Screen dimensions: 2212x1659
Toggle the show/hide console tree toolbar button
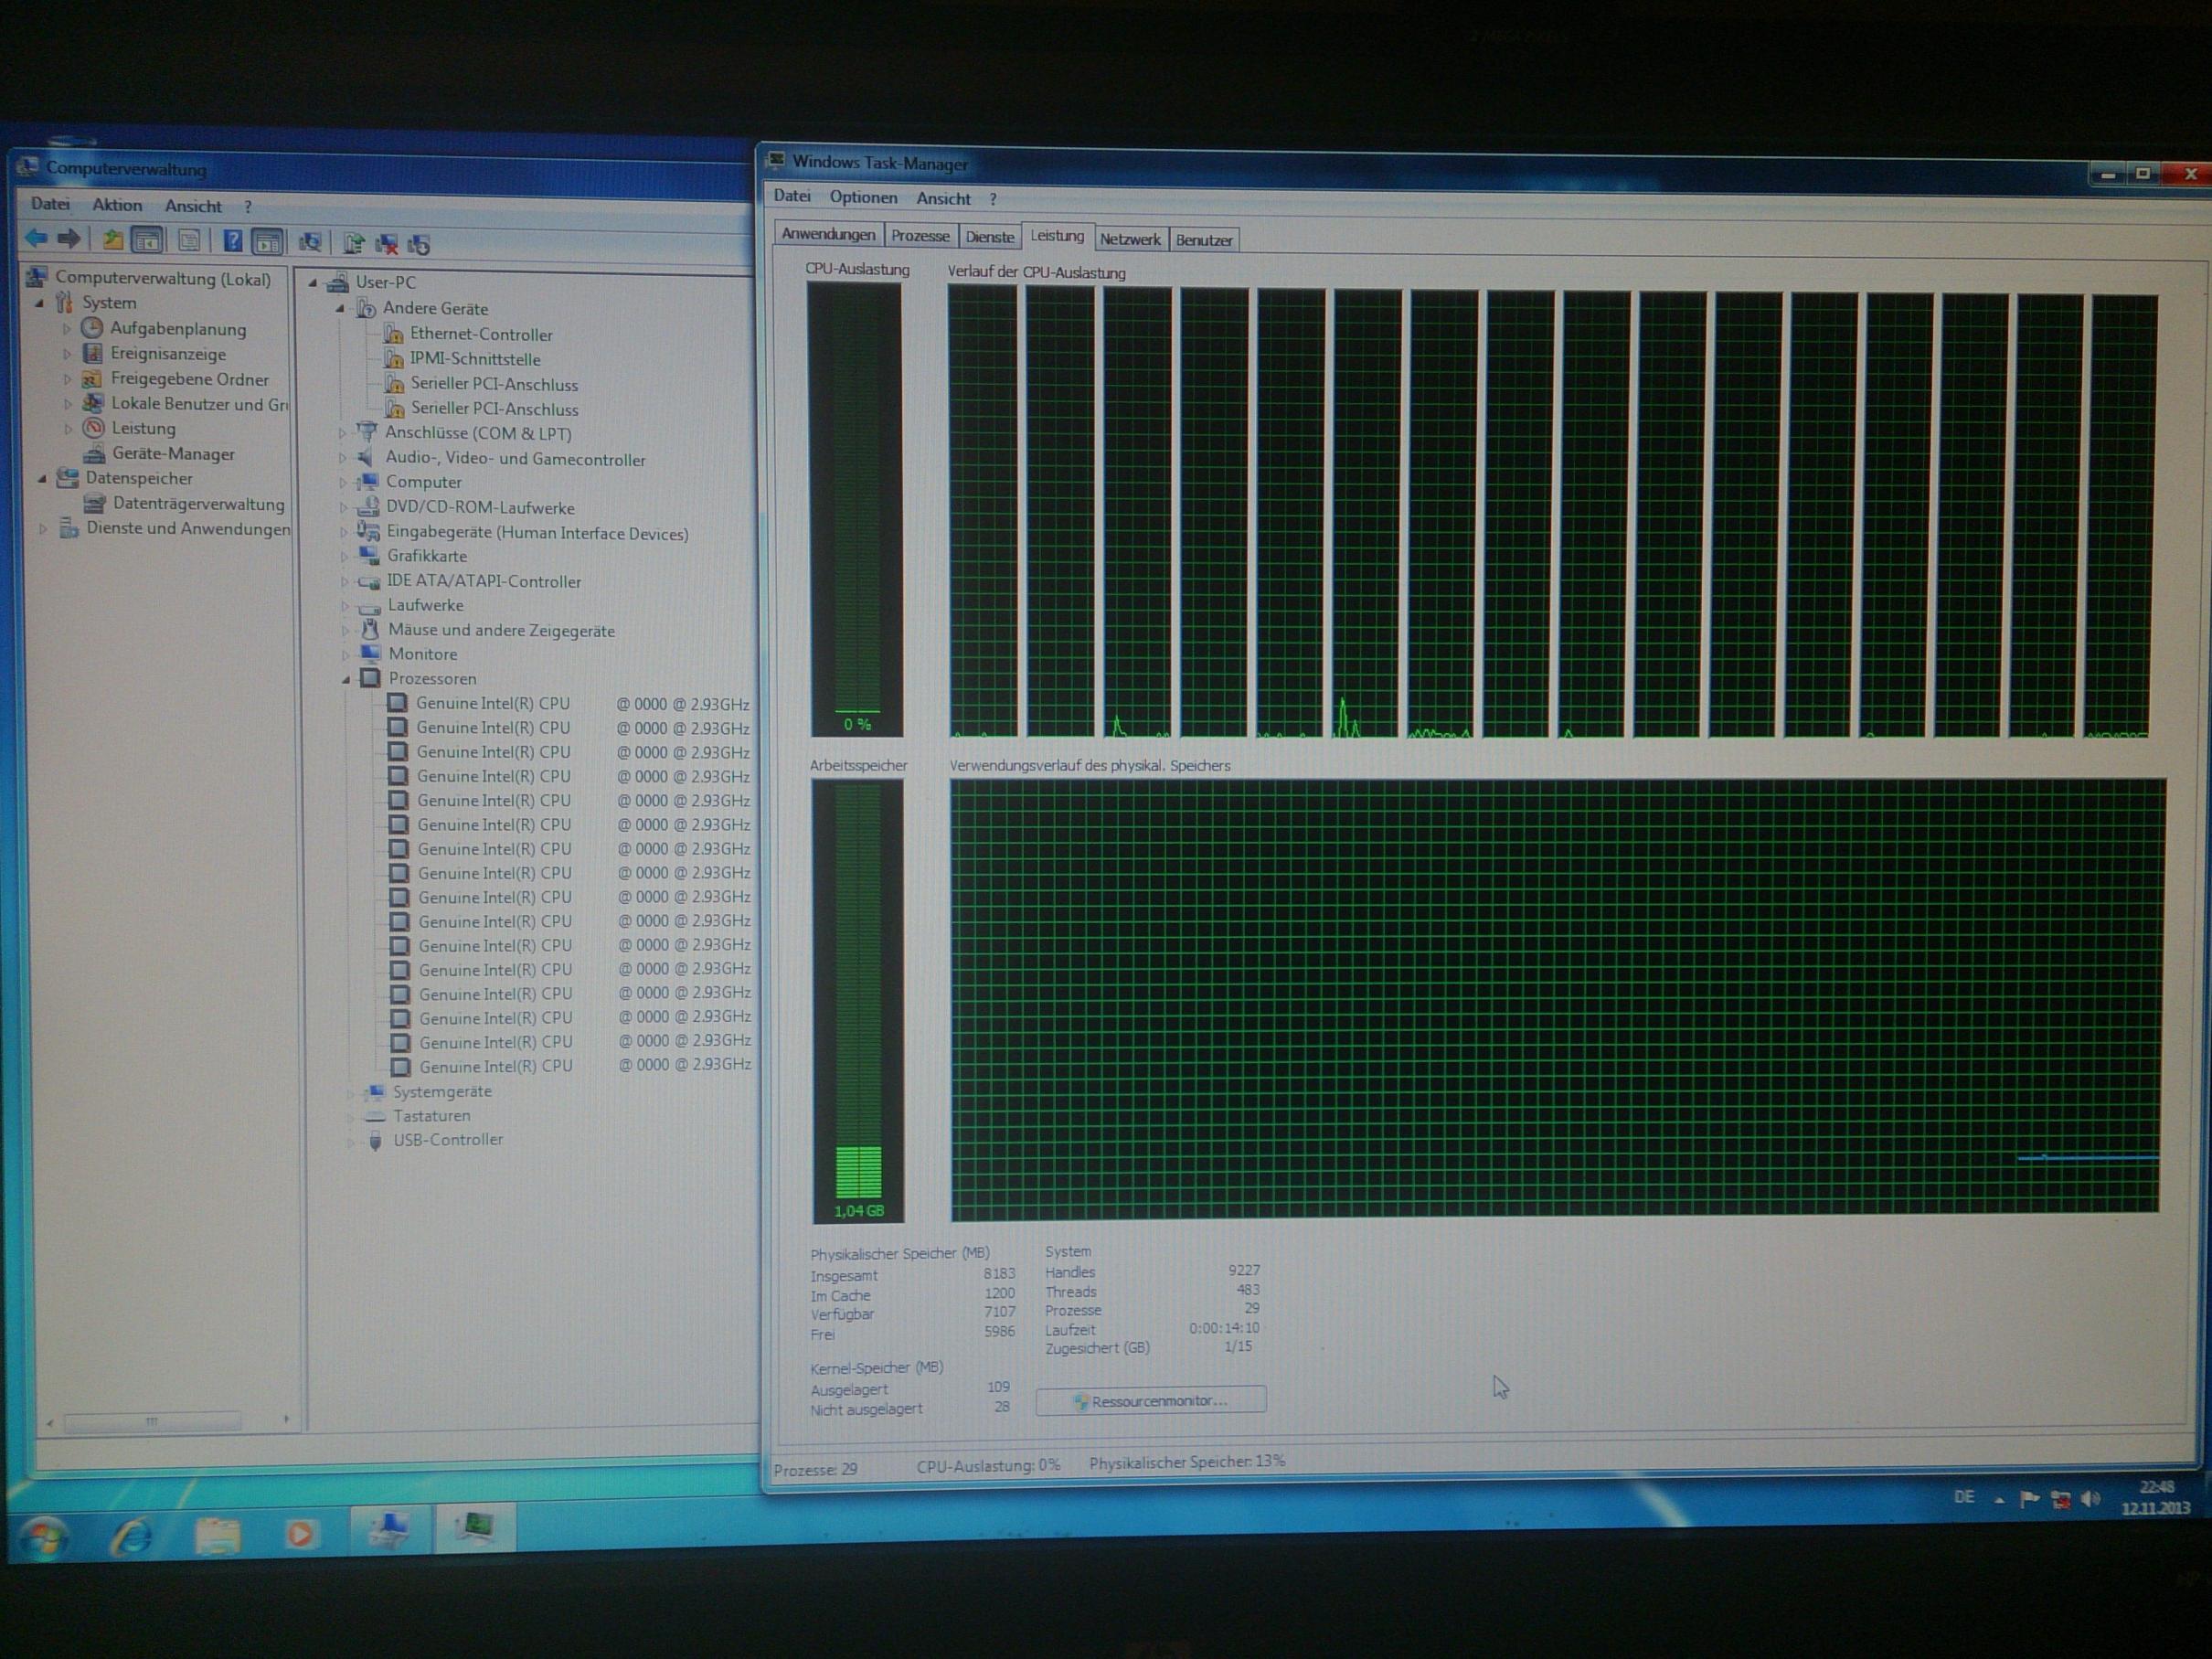(x=147, y=240)
